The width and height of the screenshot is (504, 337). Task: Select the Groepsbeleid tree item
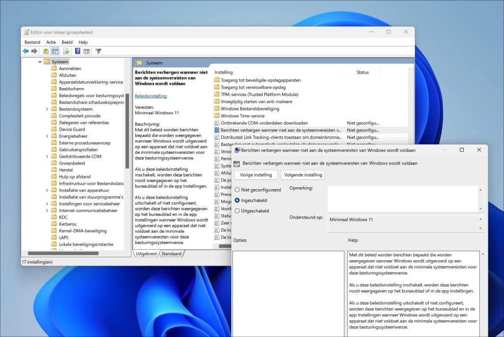coord(72,163)
